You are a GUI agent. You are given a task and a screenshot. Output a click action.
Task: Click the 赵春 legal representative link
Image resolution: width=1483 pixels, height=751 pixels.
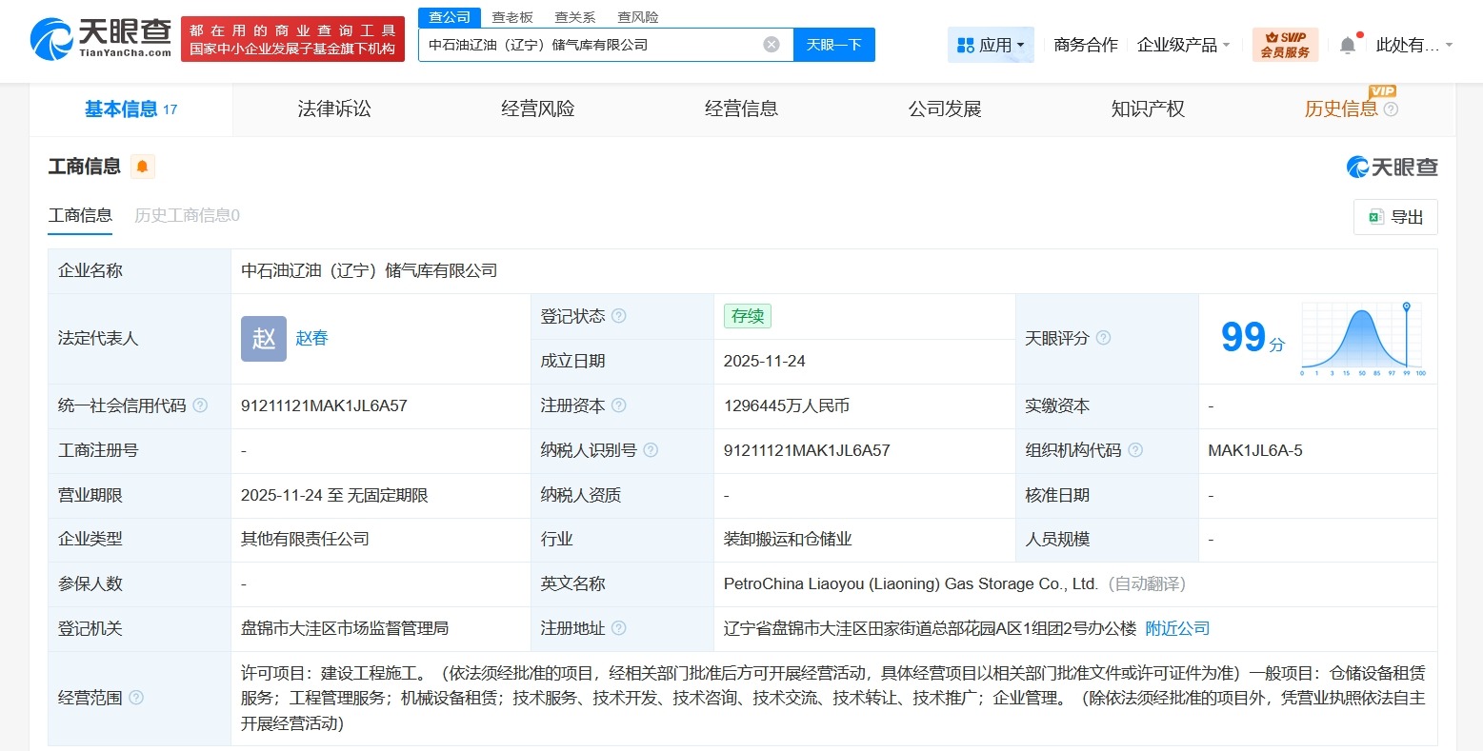311,338
